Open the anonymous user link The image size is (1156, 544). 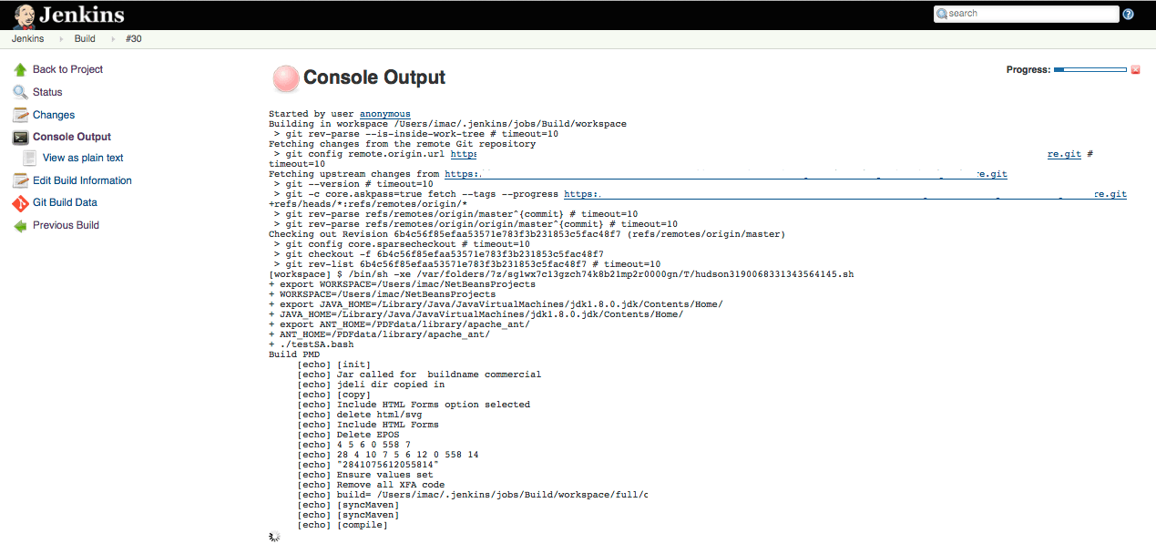384,114
